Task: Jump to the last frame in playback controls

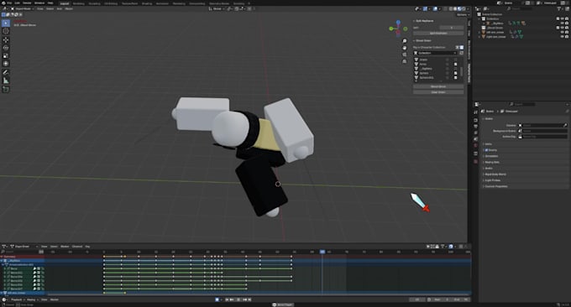Action: coord(250,299)
